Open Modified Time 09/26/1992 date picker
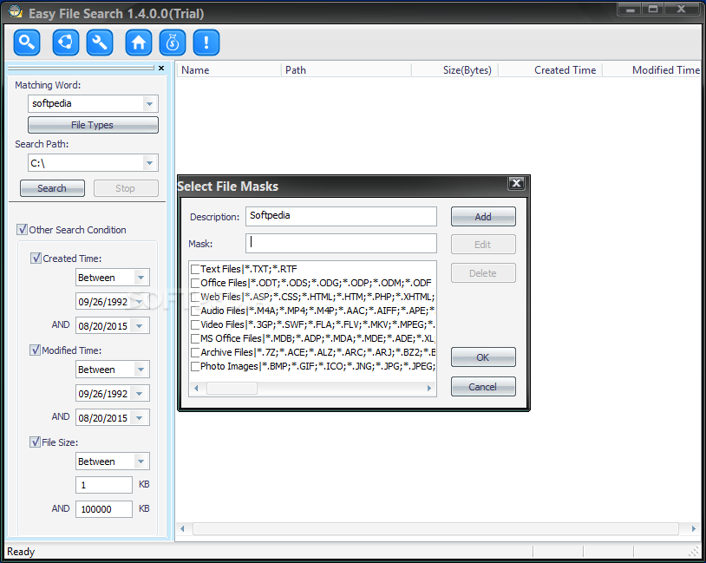This screenshot has width=706, height=563. [139, 394]
